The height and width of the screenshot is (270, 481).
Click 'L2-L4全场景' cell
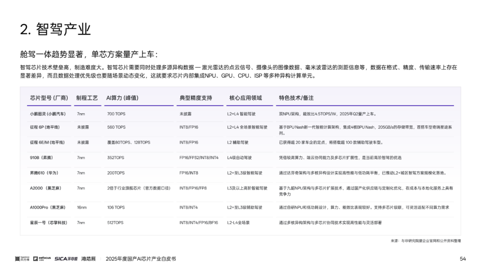pos(238,222)
